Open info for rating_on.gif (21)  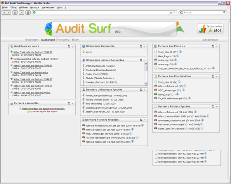[177, 94]
